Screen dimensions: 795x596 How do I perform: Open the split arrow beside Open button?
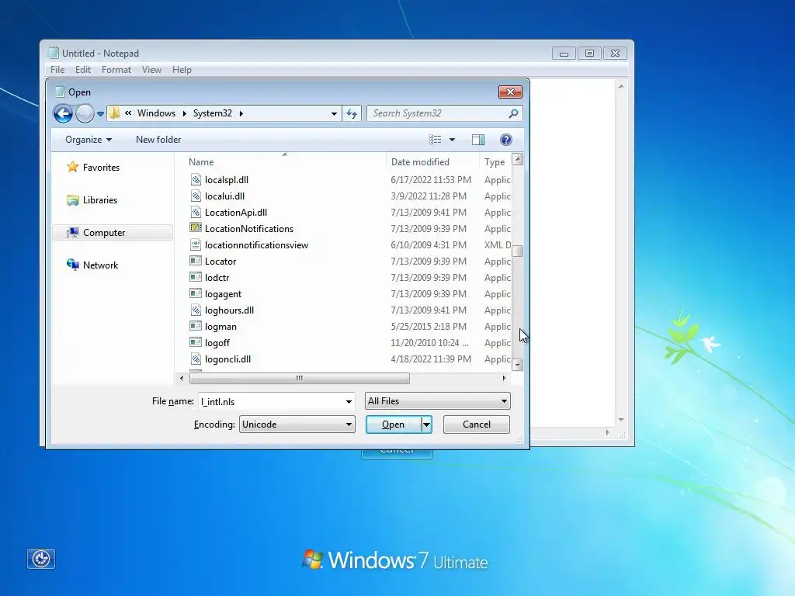click(427, 424)
